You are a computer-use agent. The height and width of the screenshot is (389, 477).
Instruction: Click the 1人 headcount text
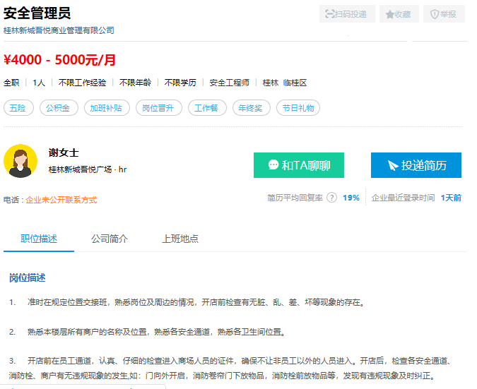click(x=39, y=83)
